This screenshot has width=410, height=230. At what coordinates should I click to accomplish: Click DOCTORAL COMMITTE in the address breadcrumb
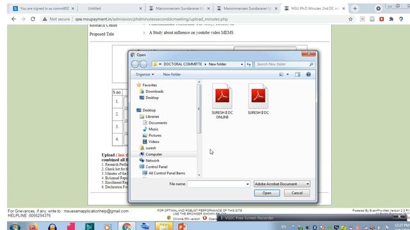point(183,64)
